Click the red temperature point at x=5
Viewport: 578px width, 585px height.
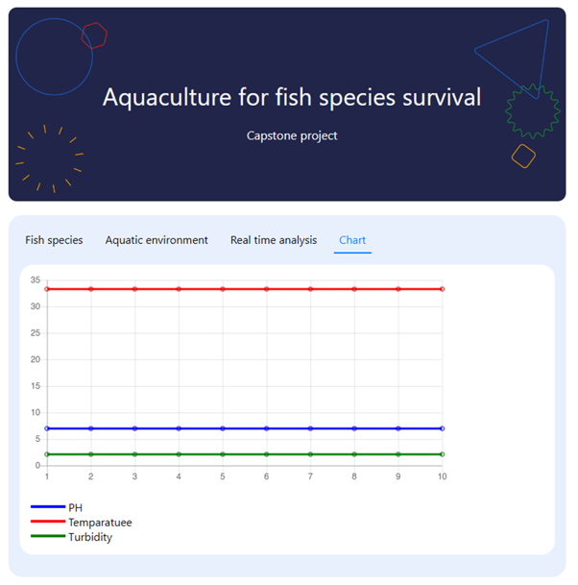[x=223, y=289]
